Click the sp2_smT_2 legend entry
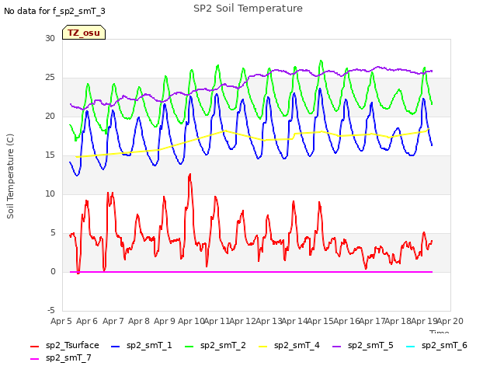This screenshot has width=497, height=373. (x=215, y=345)
